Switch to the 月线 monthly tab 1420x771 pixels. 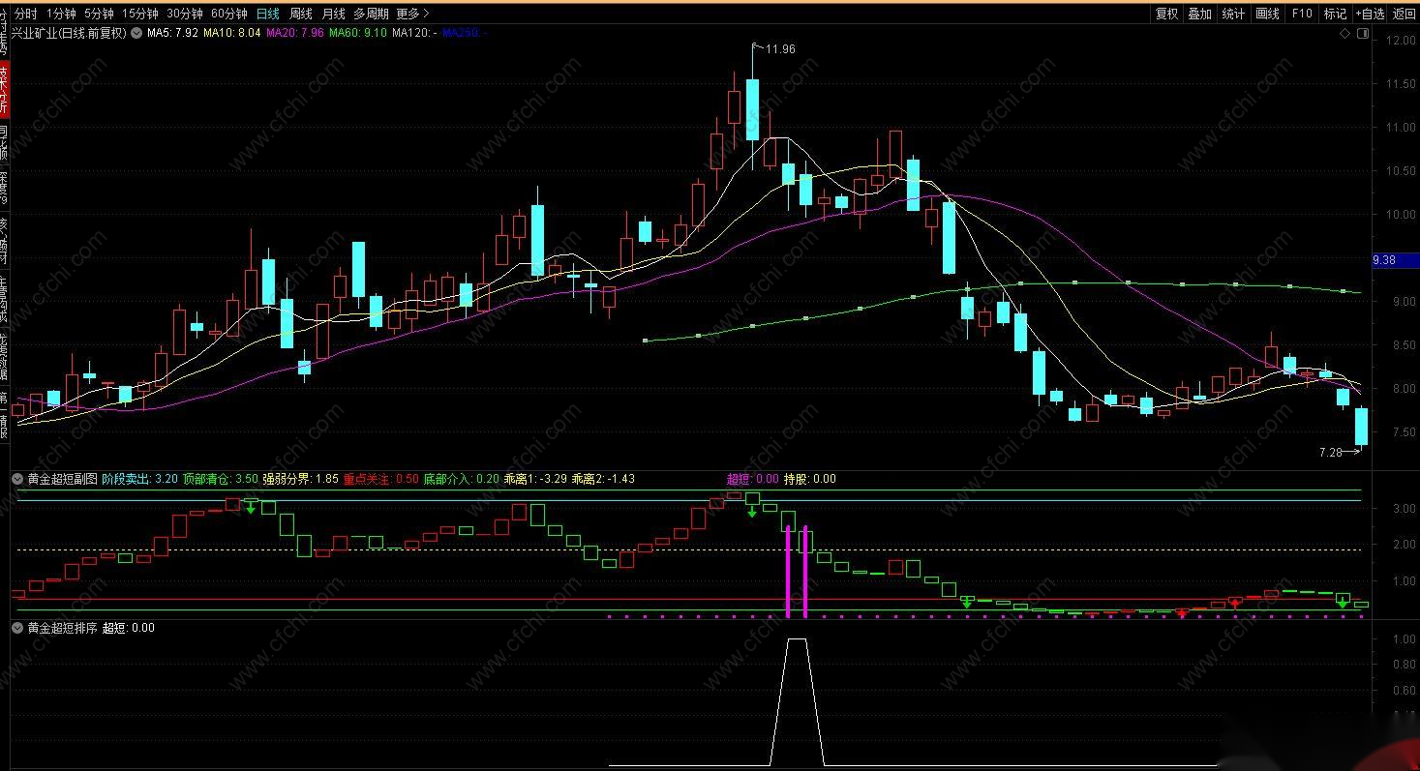(x=333, y=14)
